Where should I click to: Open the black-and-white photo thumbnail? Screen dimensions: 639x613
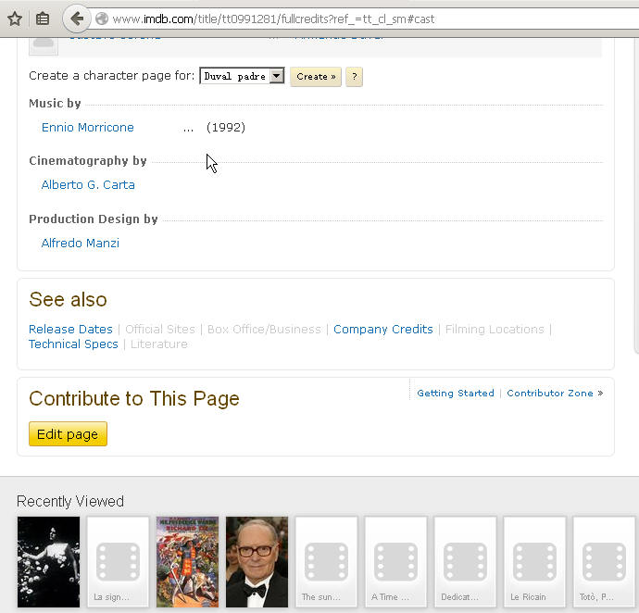click(x=48, y=562)
